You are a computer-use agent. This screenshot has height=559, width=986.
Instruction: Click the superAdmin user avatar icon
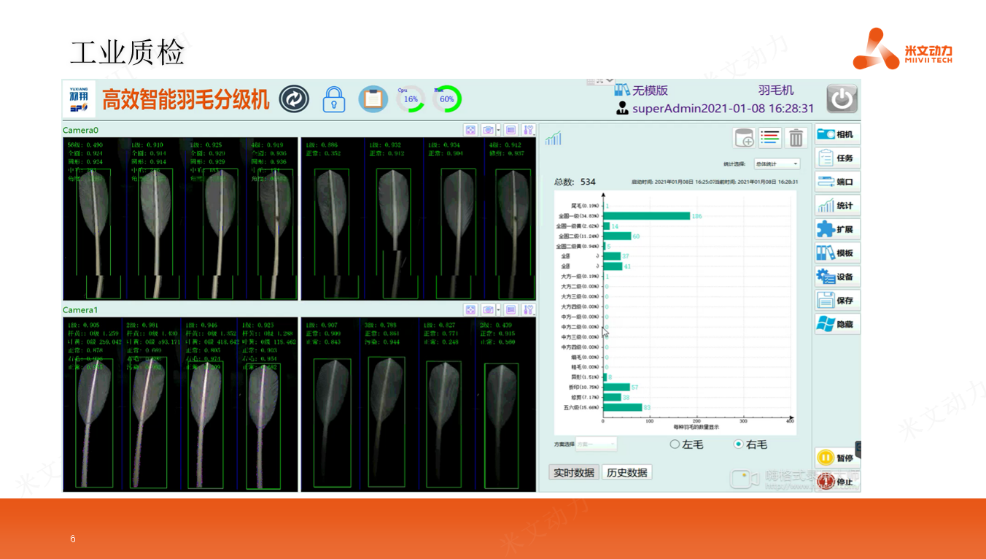click(x=622, y=109)
